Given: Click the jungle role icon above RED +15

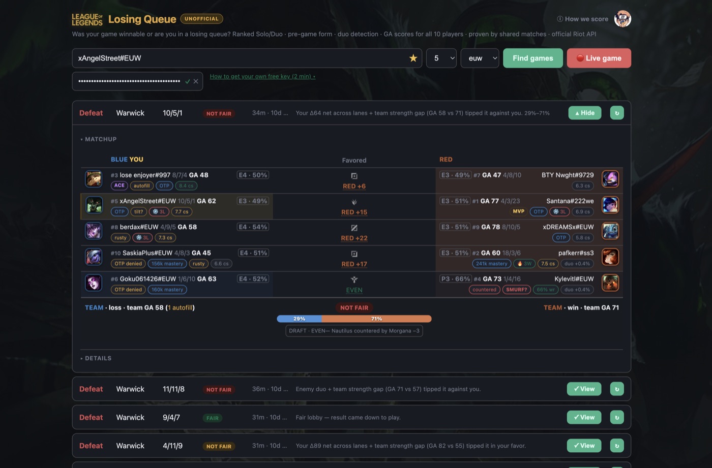Looking at the screenshot, I should pos(354,202).
